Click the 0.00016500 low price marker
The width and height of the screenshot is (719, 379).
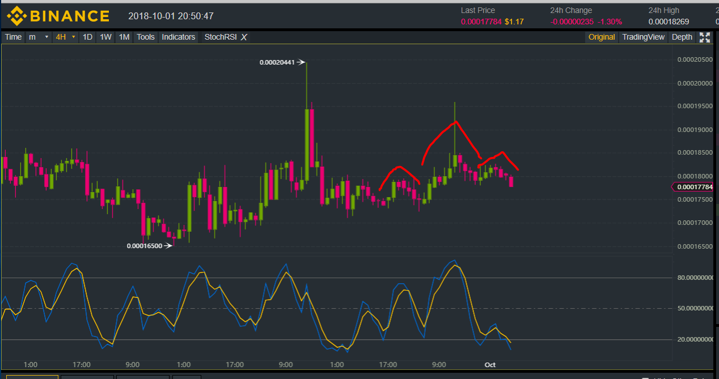click(145, 246)
